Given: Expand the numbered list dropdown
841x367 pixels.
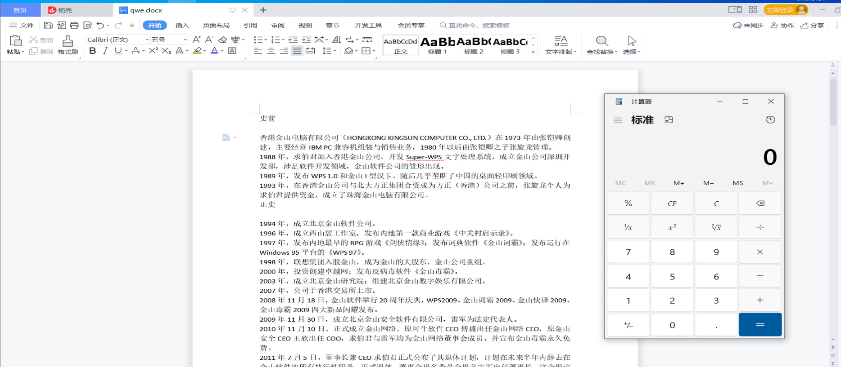Looking at the screenshot, I should click(x=283, y=40).
